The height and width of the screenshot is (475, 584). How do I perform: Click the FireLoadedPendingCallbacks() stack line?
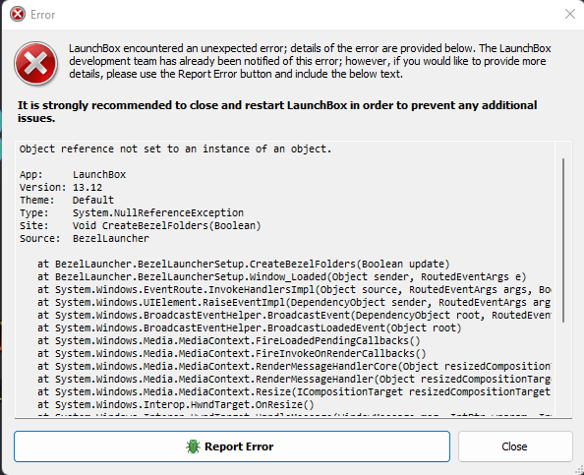229,341
